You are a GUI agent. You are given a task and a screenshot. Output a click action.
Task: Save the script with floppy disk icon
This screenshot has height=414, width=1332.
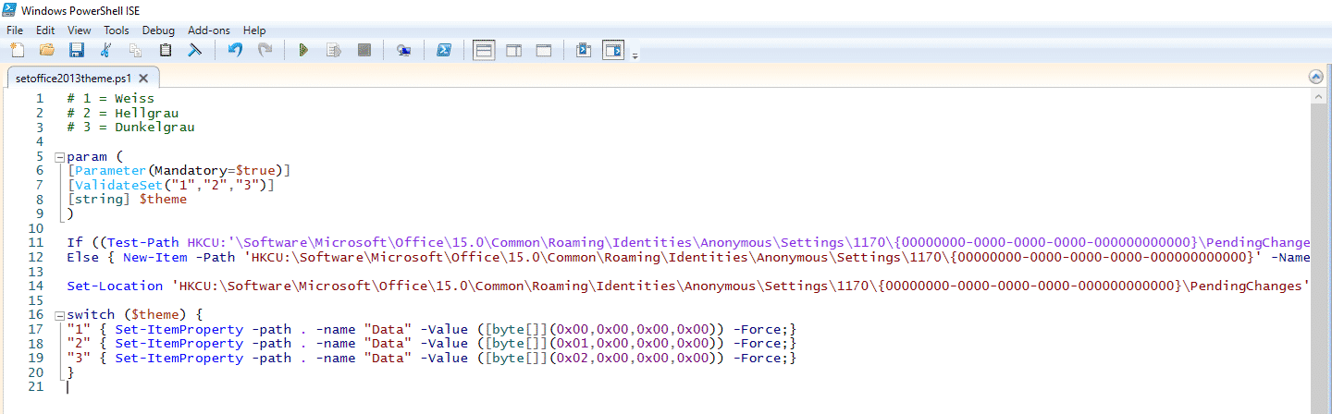(77, 50)
